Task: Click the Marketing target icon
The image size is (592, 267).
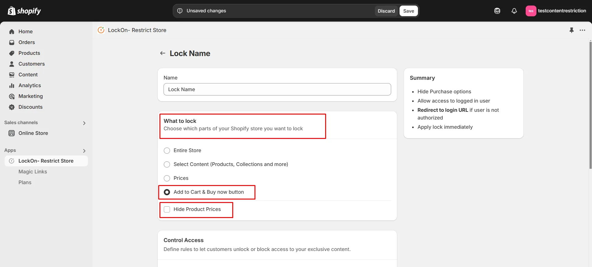Action: pos(12,96)
